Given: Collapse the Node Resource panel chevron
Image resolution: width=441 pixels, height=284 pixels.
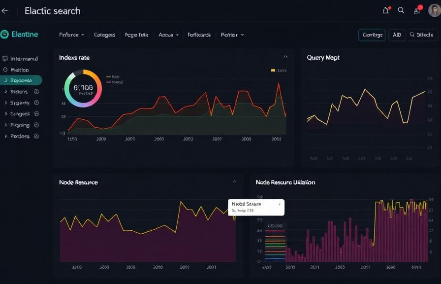Looking at the screenshot, I should click(x=236, y=181).
